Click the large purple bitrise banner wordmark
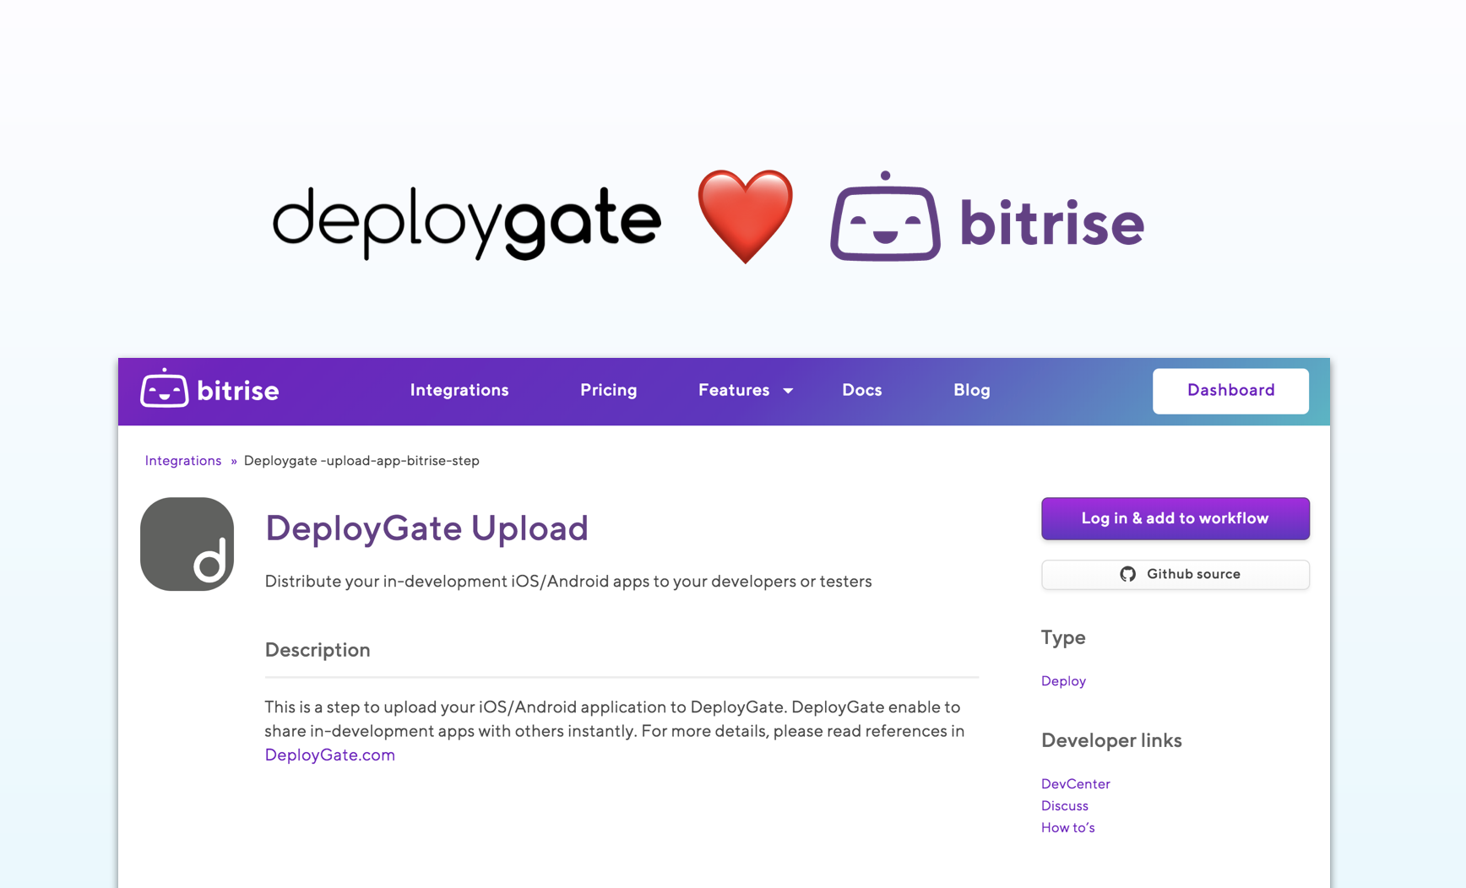Image resolution: width=1466 pixels, height=888 pixels. point(1051,222)
